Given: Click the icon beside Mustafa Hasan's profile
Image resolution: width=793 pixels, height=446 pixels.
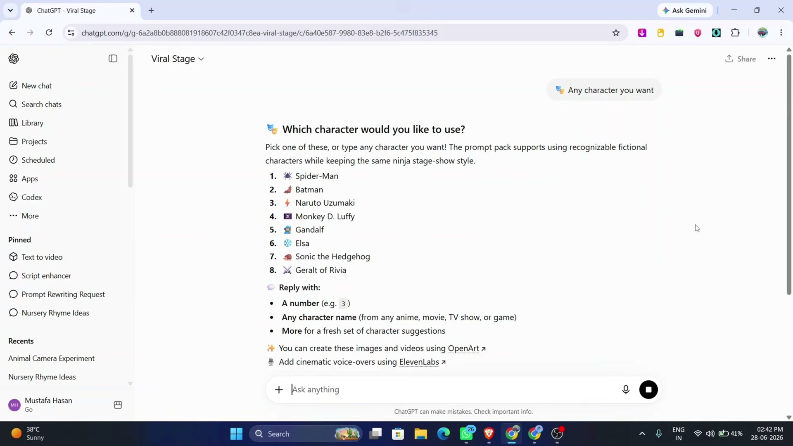Looking at the screenshot, I should click(x=118, y=405).
